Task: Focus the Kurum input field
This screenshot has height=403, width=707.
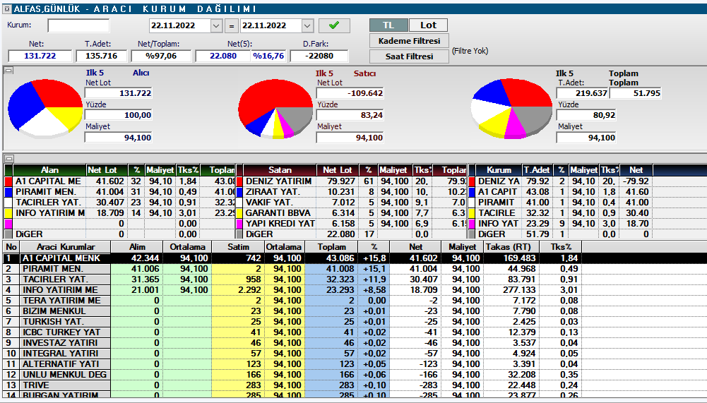Action: tap(78, 25)
